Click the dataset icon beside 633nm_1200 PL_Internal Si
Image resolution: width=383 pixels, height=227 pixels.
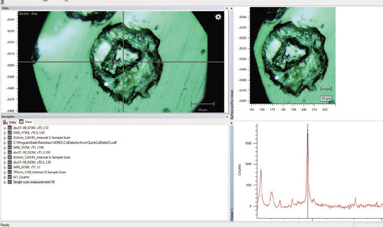click(x=10, y=157)
